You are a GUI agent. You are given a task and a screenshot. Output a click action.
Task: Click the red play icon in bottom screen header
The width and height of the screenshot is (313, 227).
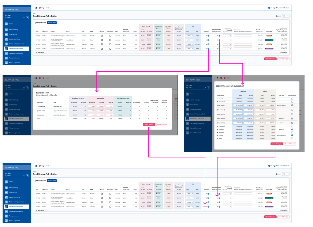coord(40,166)
